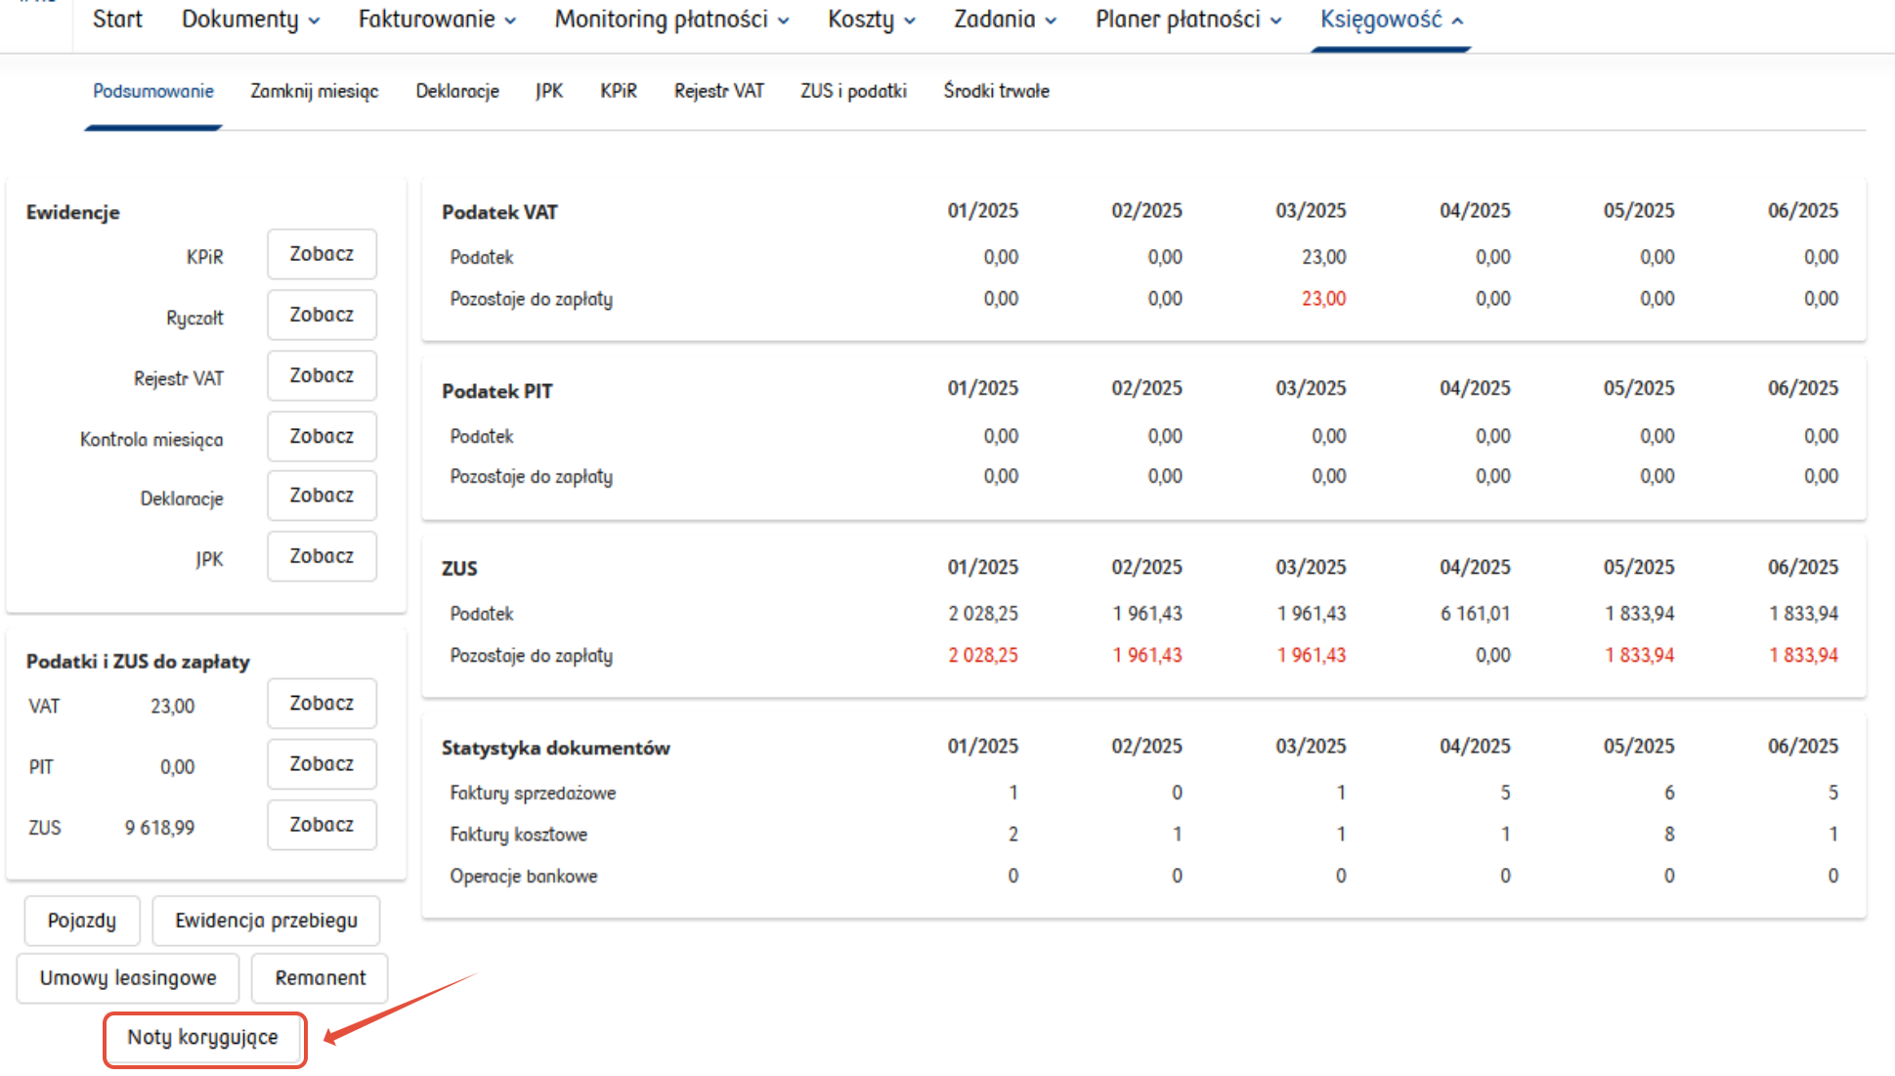
Task: Switch to Rejestr VAT tab
Action: 718,91
